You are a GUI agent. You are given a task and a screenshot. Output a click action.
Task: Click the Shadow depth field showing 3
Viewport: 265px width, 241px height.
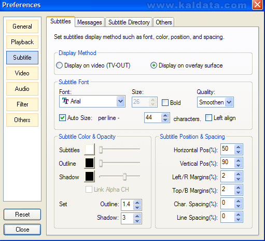coord(128,218)
